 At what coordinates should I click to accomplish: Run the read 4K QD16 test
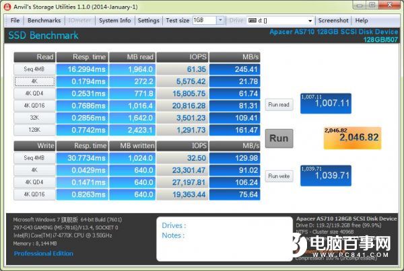(34, 106)
